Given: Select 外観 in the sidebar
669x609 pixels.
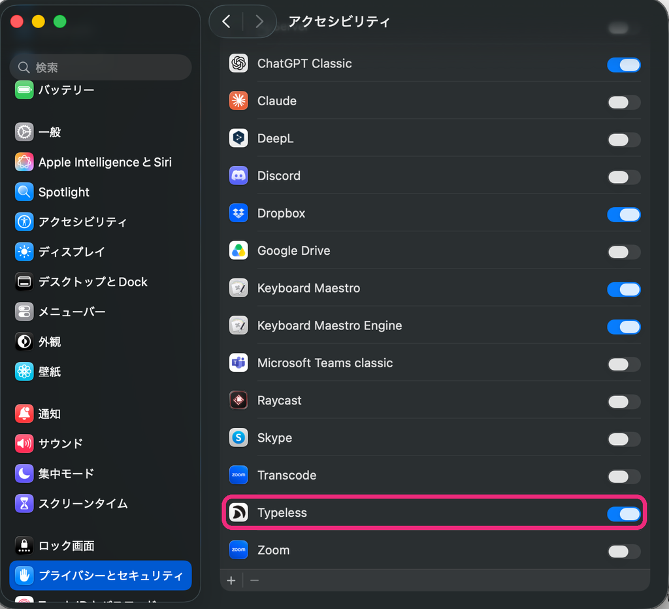Looking at the screenshot, I should pyautogui.click(x=101, y=342).
